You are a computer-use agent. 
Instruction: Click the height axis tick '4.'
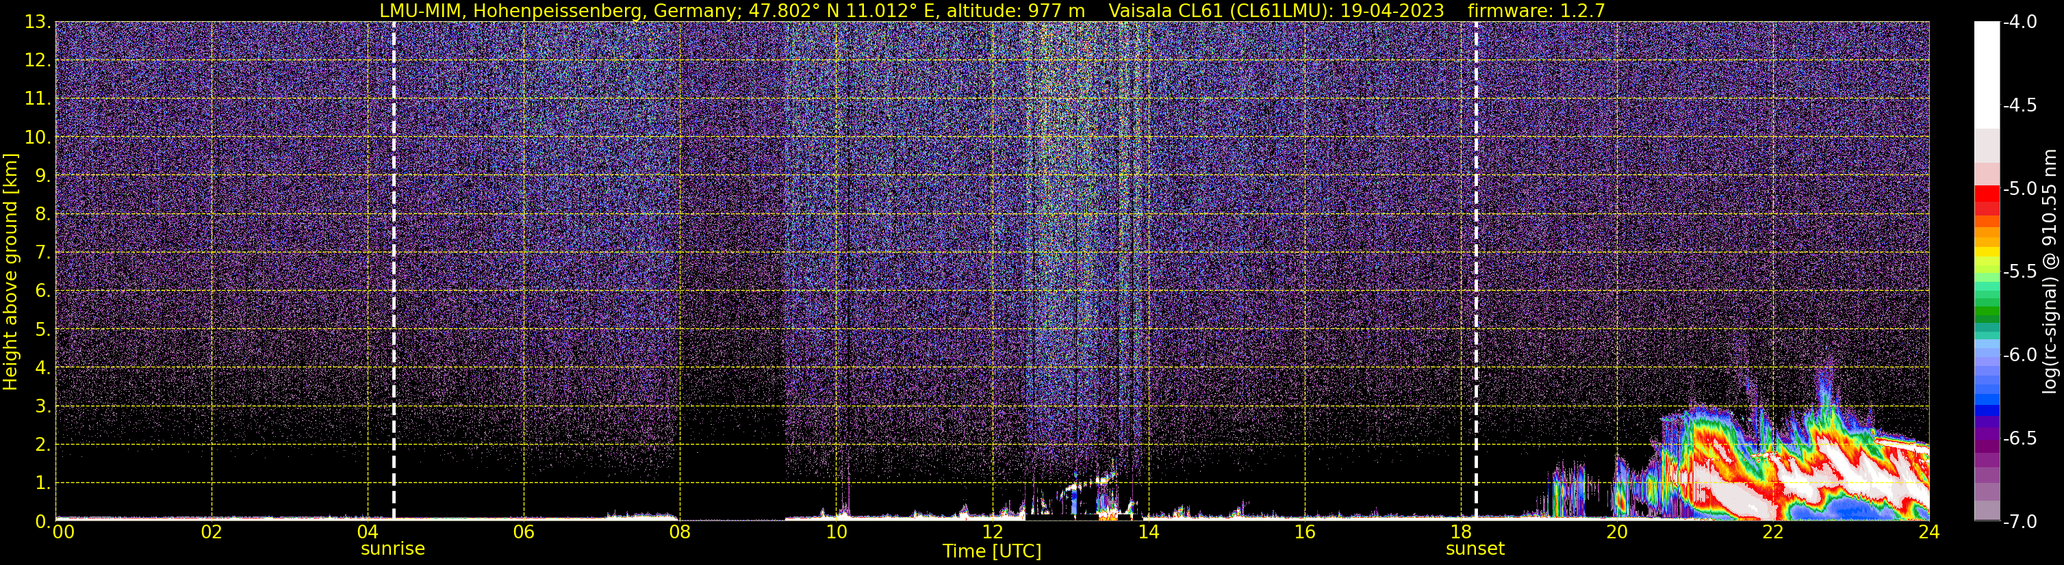42,368
